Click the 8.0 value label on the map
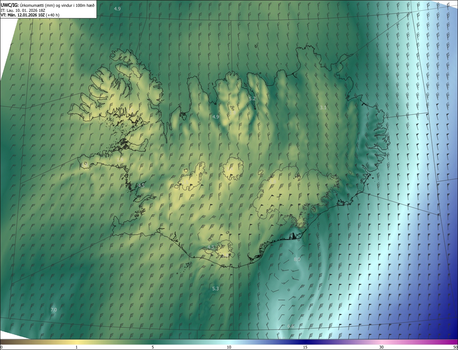 point(297,259)
